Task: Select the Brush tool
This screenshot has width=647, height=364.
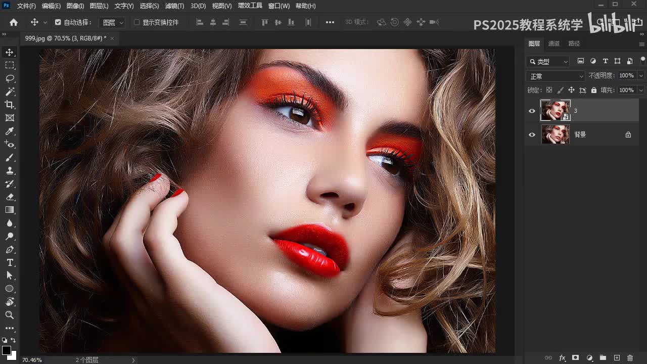Action: tap(10, 158)
